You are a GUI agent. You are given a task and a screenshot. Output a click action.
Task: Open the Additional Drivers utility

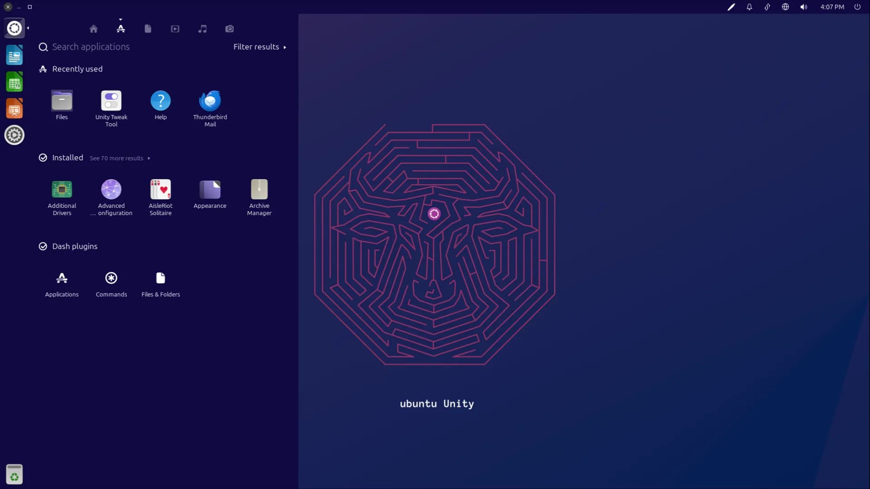tap(62, 189)
